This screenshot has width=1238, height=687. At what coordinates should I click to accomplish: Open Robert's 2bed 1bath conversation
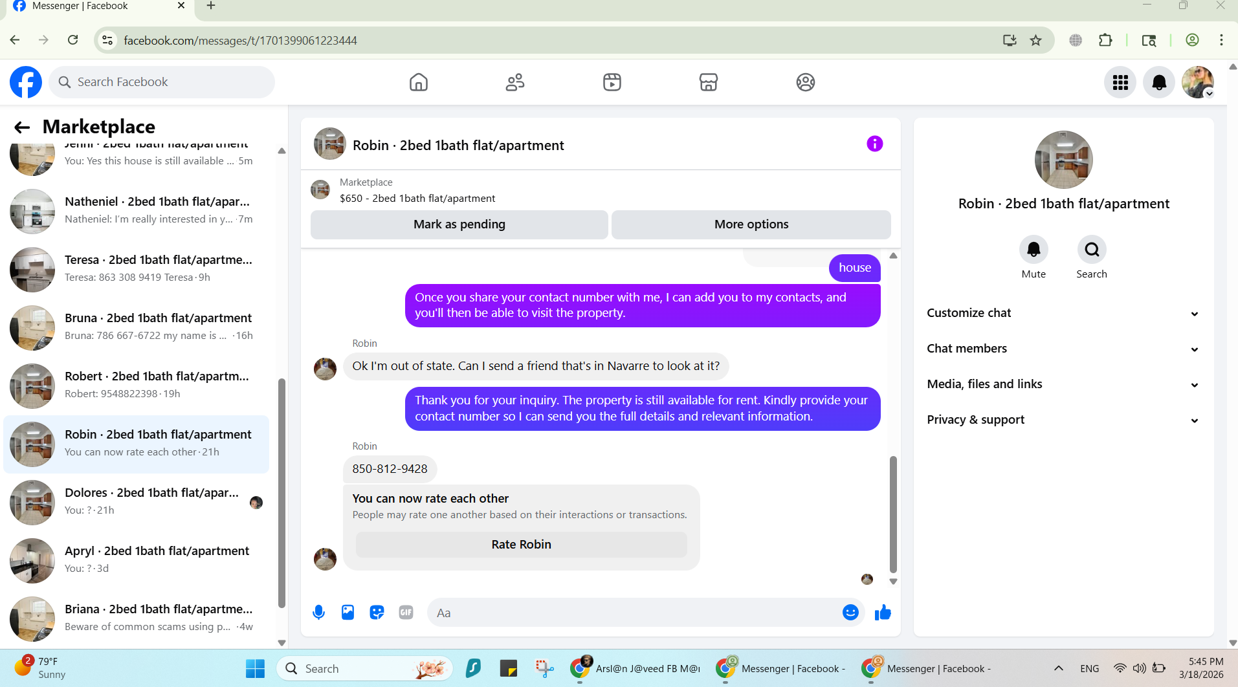click(136, 386)
